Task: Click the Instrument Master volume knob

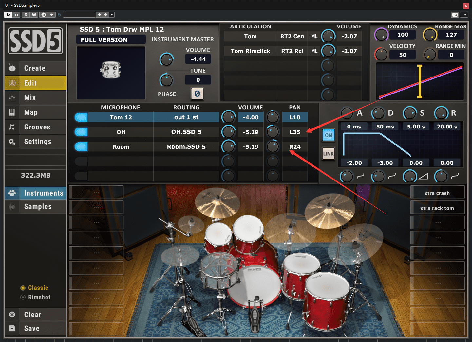Action: click(166, 60)
